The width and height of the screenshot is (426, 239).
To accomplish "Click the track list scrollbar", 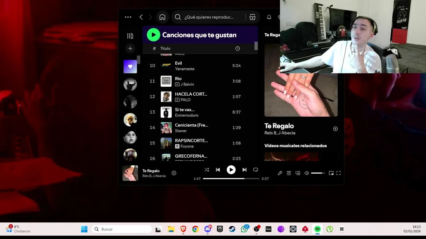I will [x=256, y=46].
